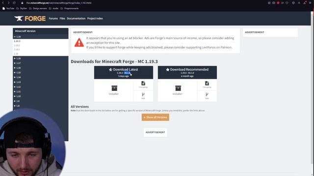The image size is (314, 176).
Task: Open the Forums page
Action: [x=53, y=19]
